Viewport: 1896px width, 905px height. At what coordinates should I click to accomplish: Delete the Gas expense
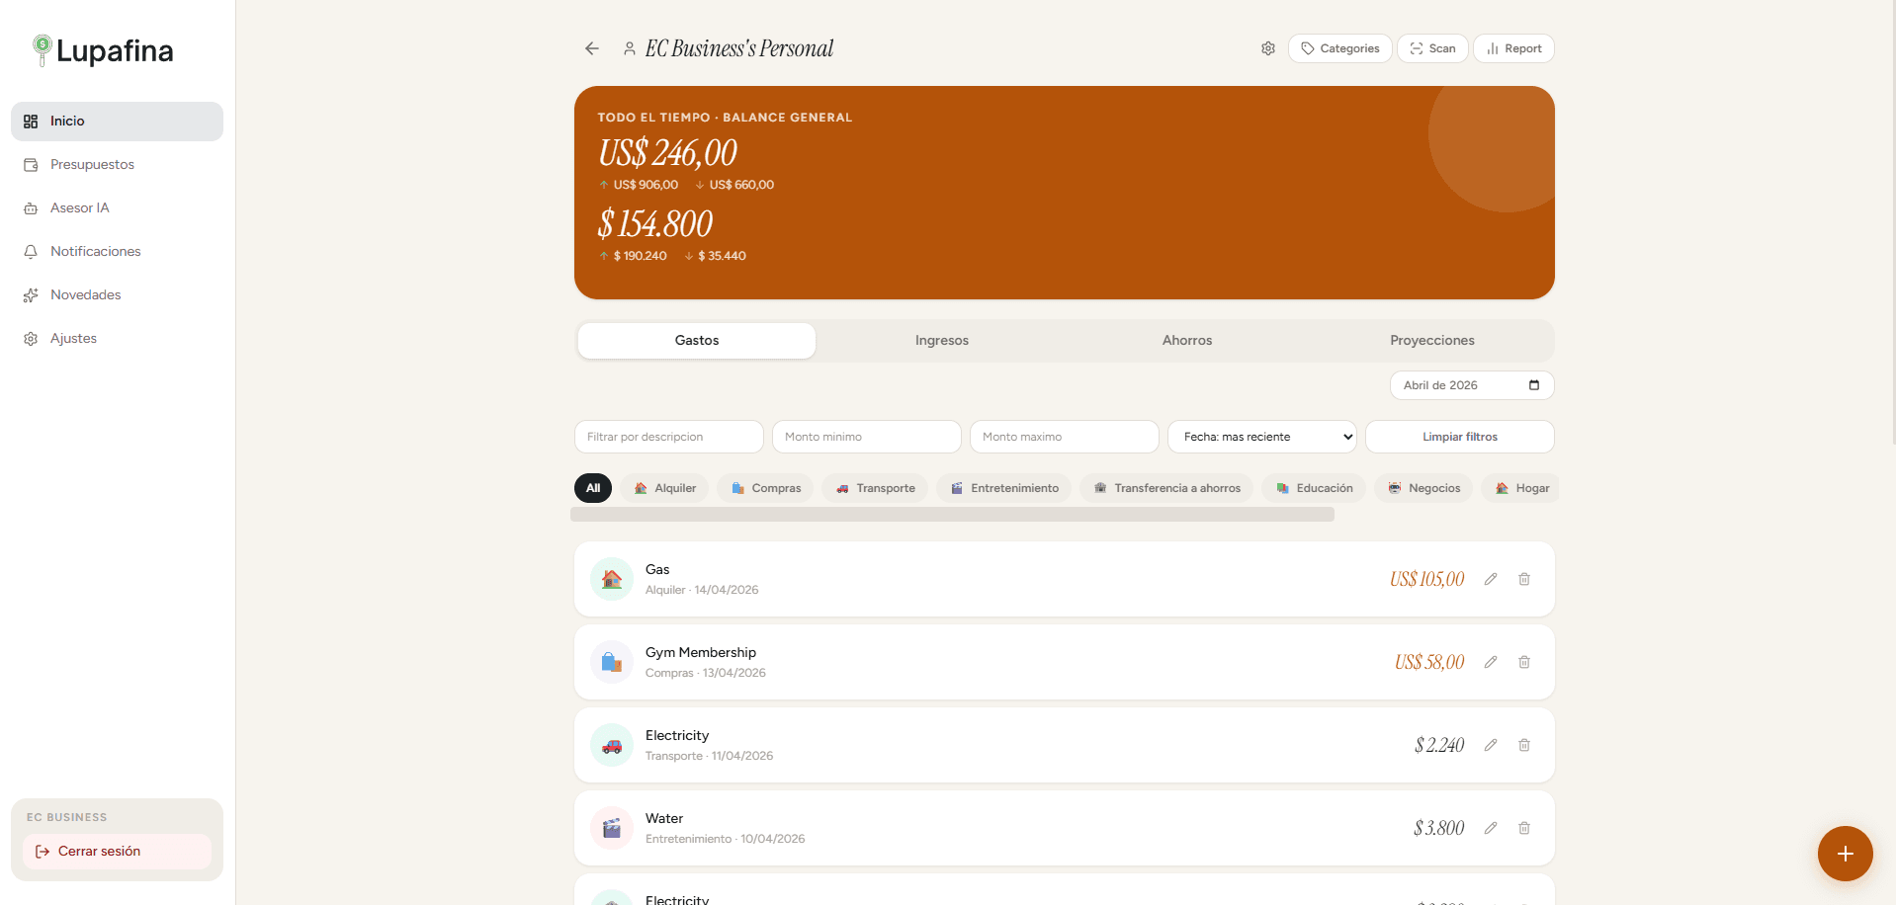point(1524,579)
